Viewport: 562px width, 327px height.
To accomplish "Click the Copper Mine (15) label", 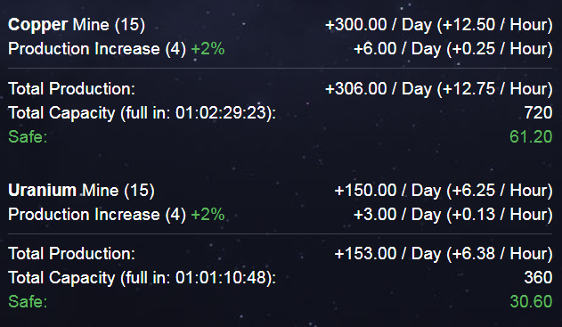I will (77, 25).
